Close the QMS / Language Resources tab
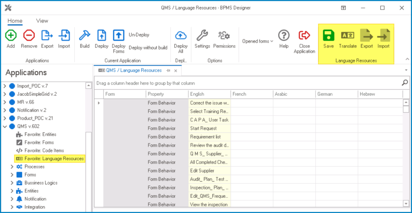 click(176, 71)
